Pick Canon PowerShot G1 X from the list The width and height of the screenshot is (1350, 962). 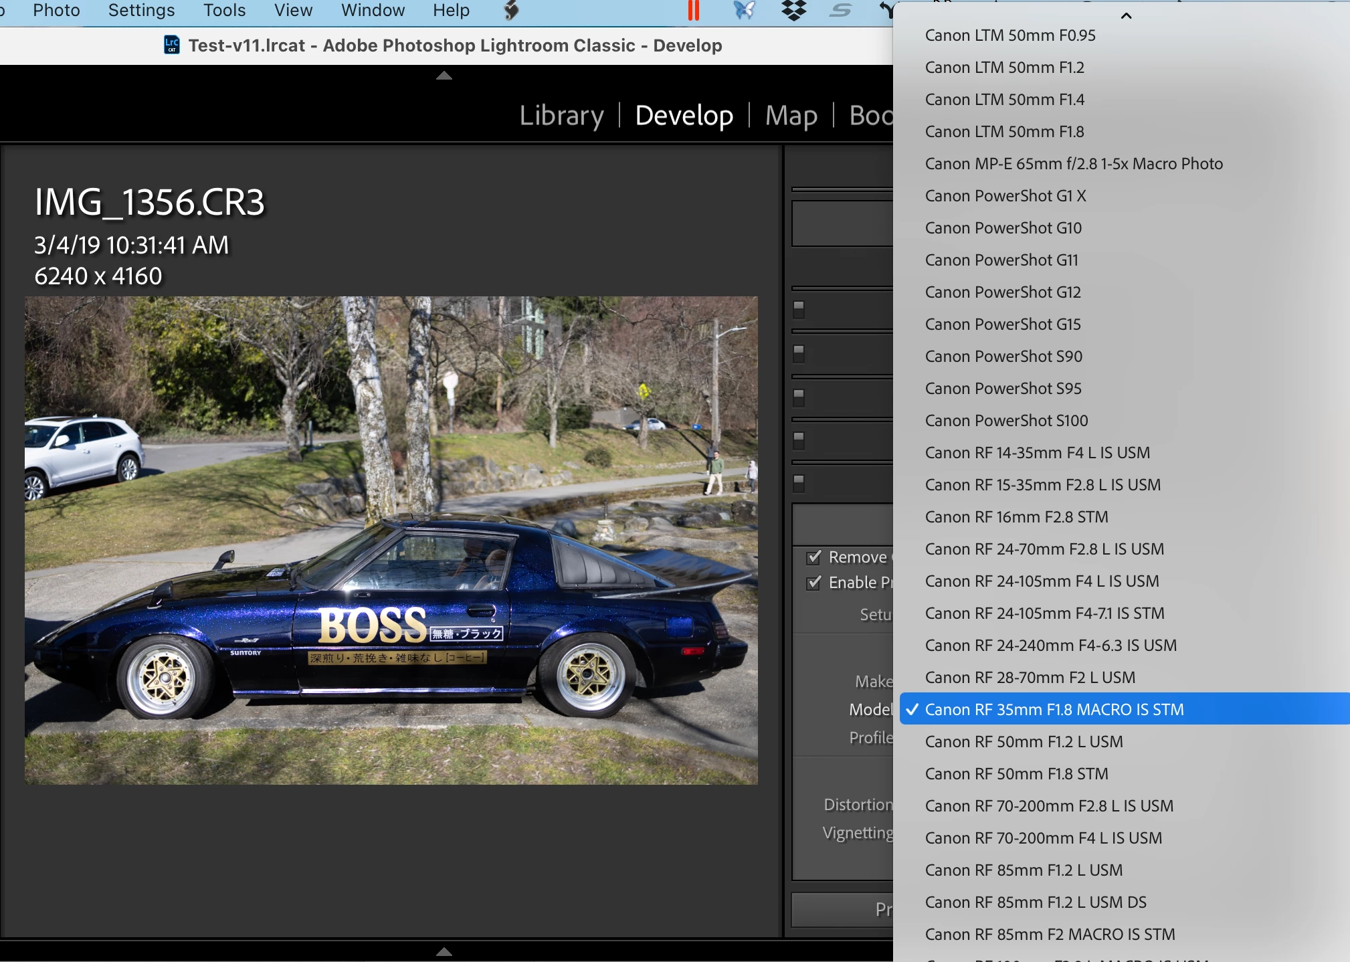tap(1005, 196)
